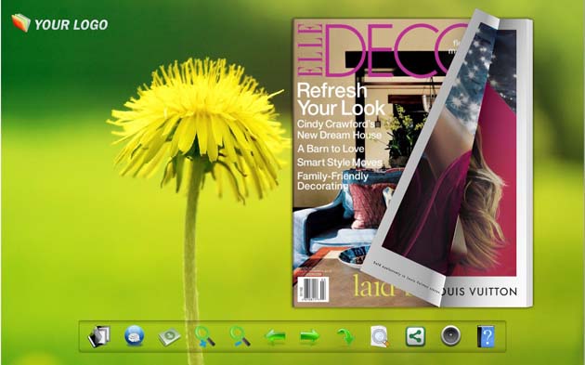Click the curved green arrow icon
This screenshot has height=365, width=585.
(x=345, y=336)
